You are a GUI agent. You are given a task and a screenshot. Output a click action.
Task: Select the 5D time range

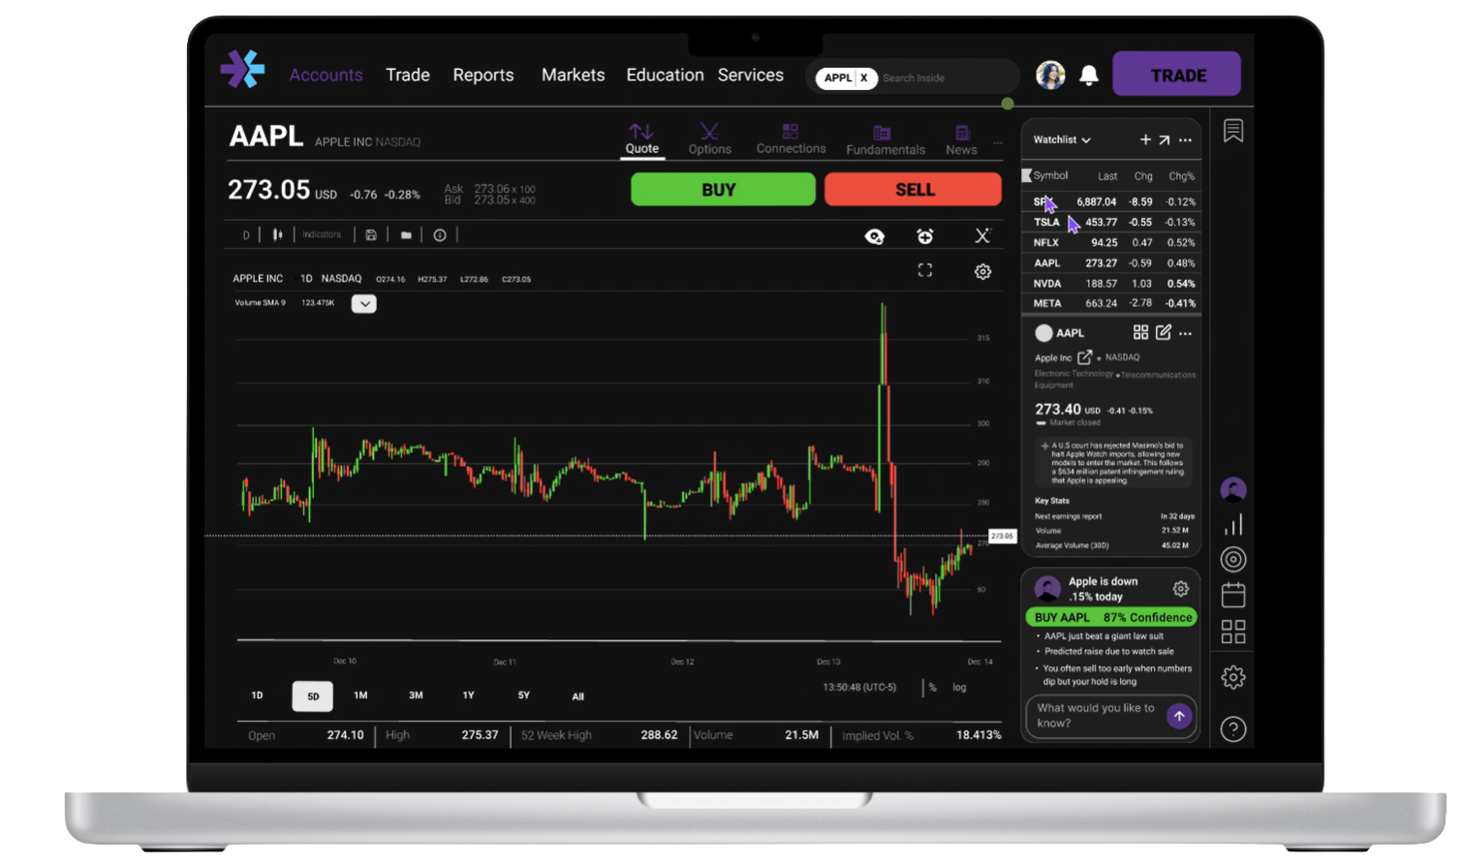click(313, 696)
